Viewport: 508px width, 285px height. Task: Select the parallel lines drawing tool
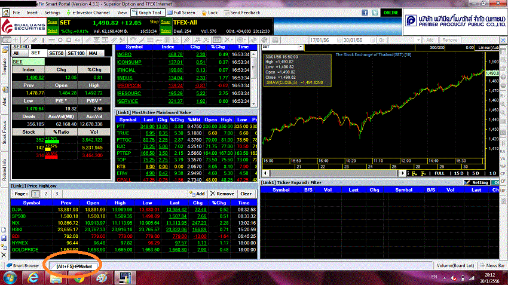(34, 40)
